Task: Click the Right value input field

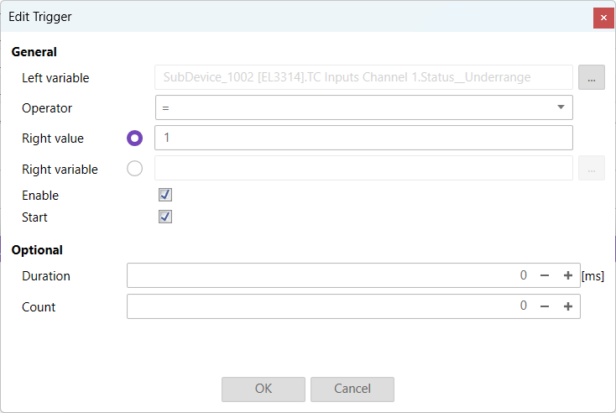Action: [363, 138]
